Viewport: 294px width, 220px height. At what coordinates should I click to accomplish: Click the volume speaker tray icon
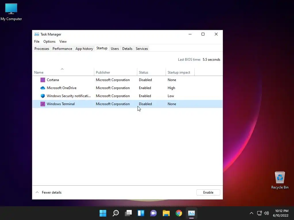point(266,213)
